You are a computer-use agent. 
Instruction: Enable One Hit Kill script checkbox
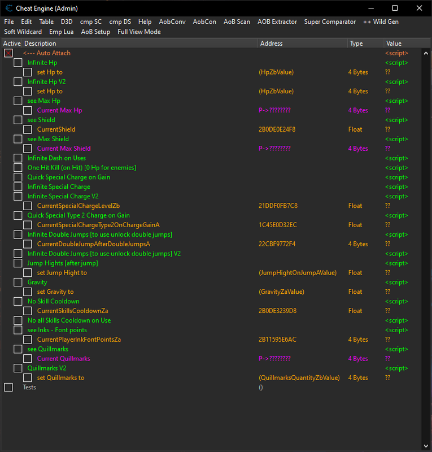click(x=18, y=167)
